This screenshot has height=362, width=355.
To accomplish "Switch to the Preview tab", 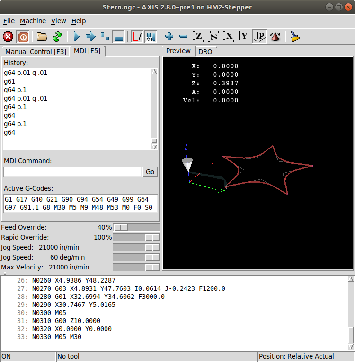I will coord(178,51).
